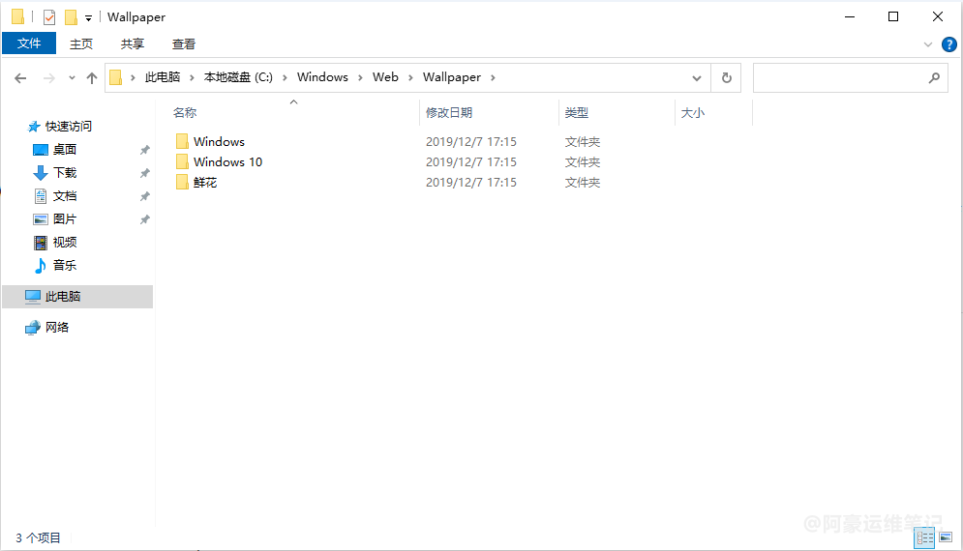963x551 pixels.
Task: Click the Properties quick access icon
Action: [x=49, y=17]
